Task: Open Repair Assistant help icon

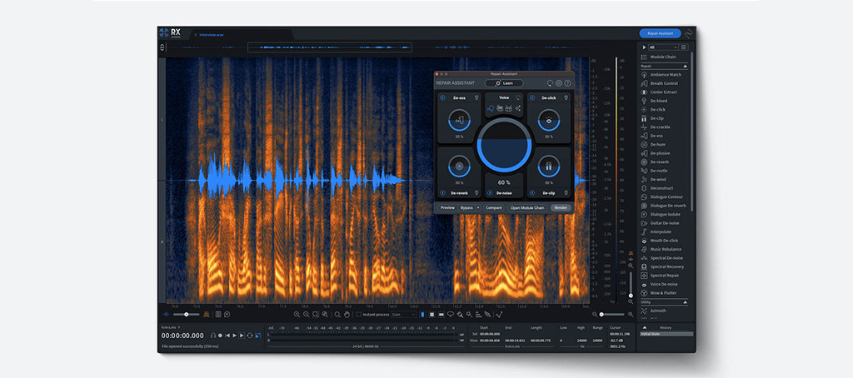Action: [567, 83]
